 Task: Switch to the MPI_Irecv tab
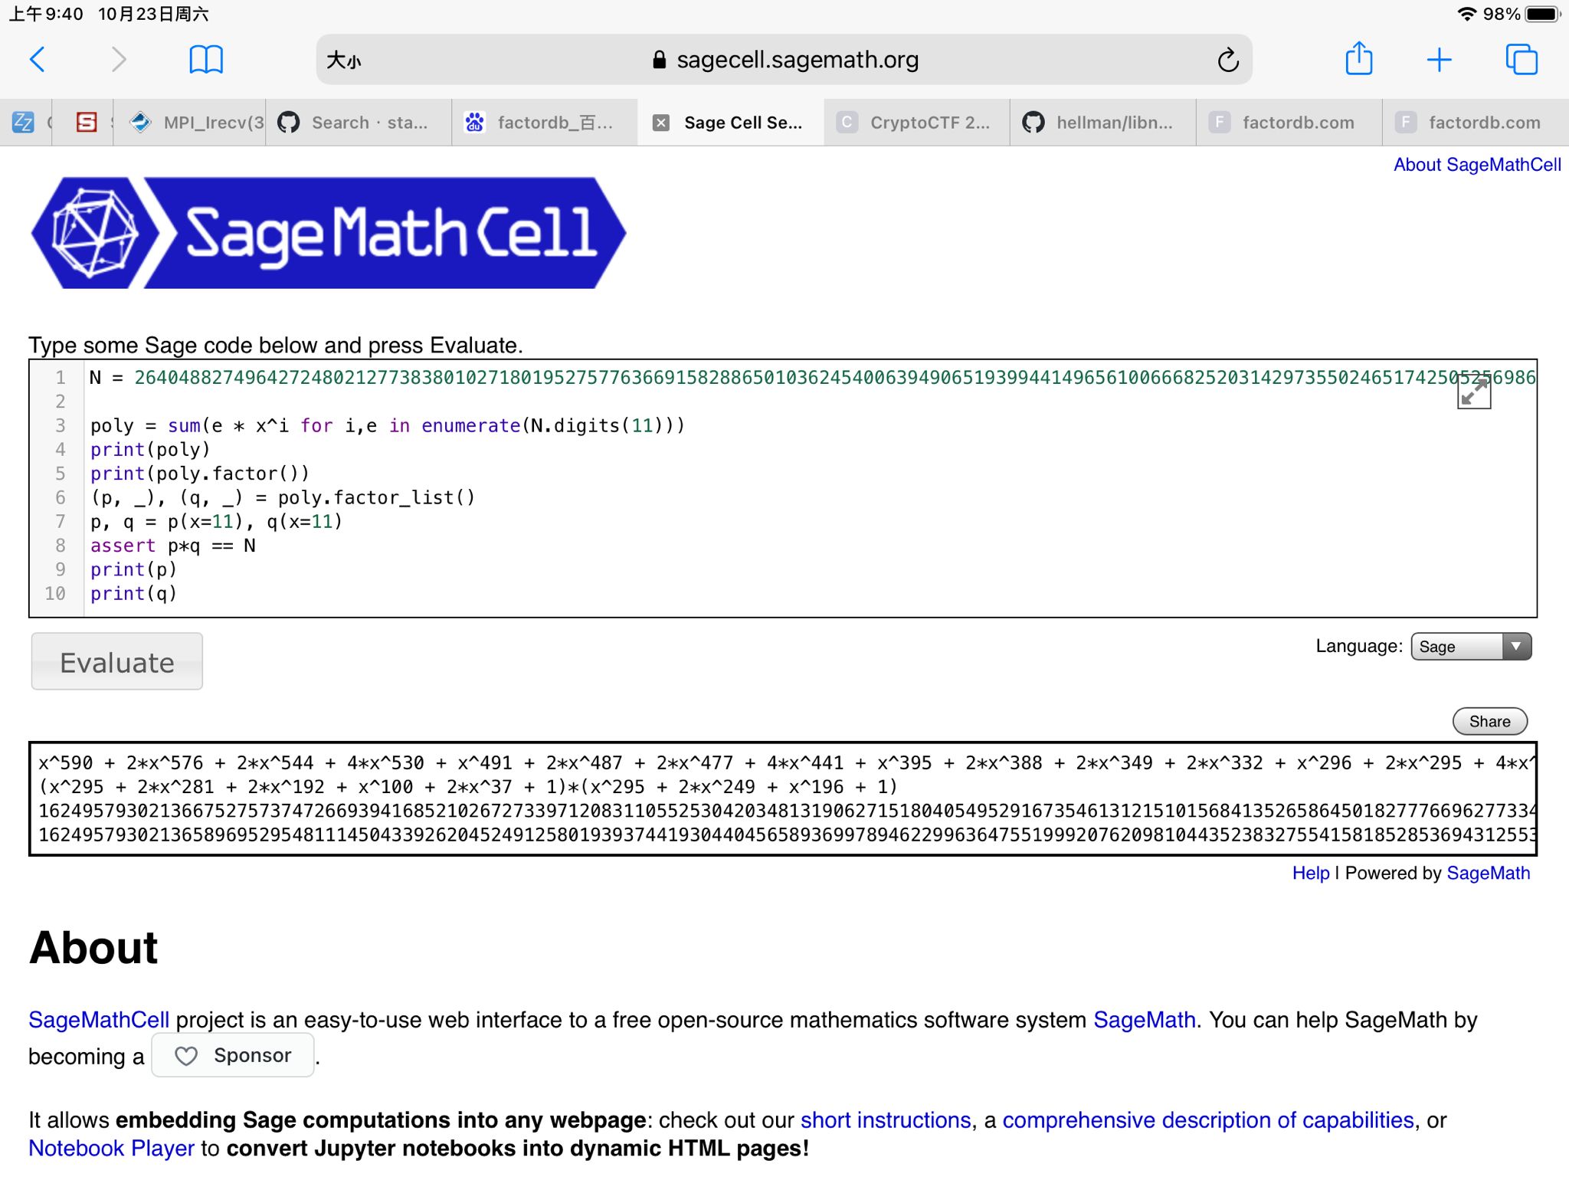pyautogui.click(x=198, y=123)
